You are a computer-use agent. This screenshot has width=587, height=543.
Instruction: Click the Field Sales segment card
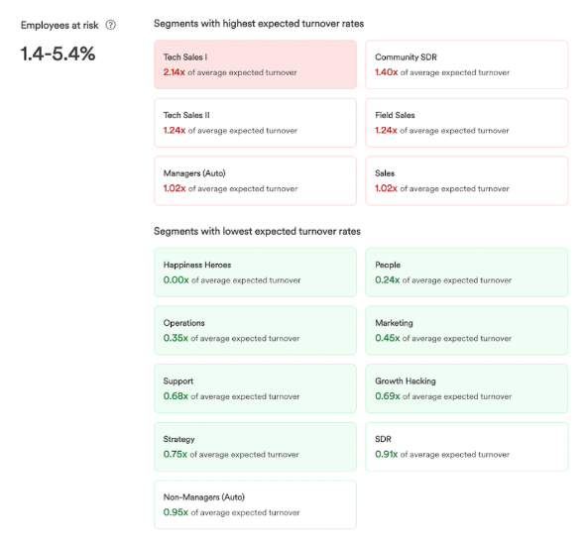pos(466,123)
